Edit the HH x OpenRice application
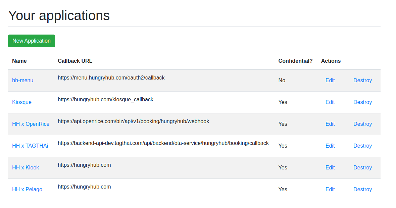The height and width of the screenshot is (208, 396). coord(330,124)
